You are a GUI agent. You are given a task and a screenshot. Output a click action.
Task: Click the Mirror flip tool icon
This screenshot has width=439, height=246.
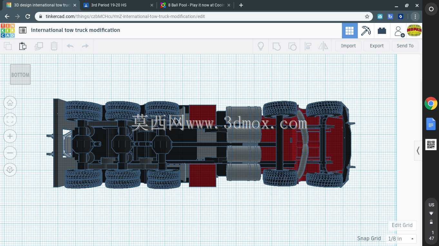(x=323, y=46)
